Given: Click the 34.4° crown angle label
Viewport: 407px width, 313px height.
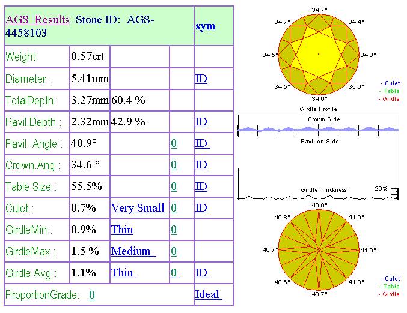Looking at the screenshot, I should click(x=356, y=22).
